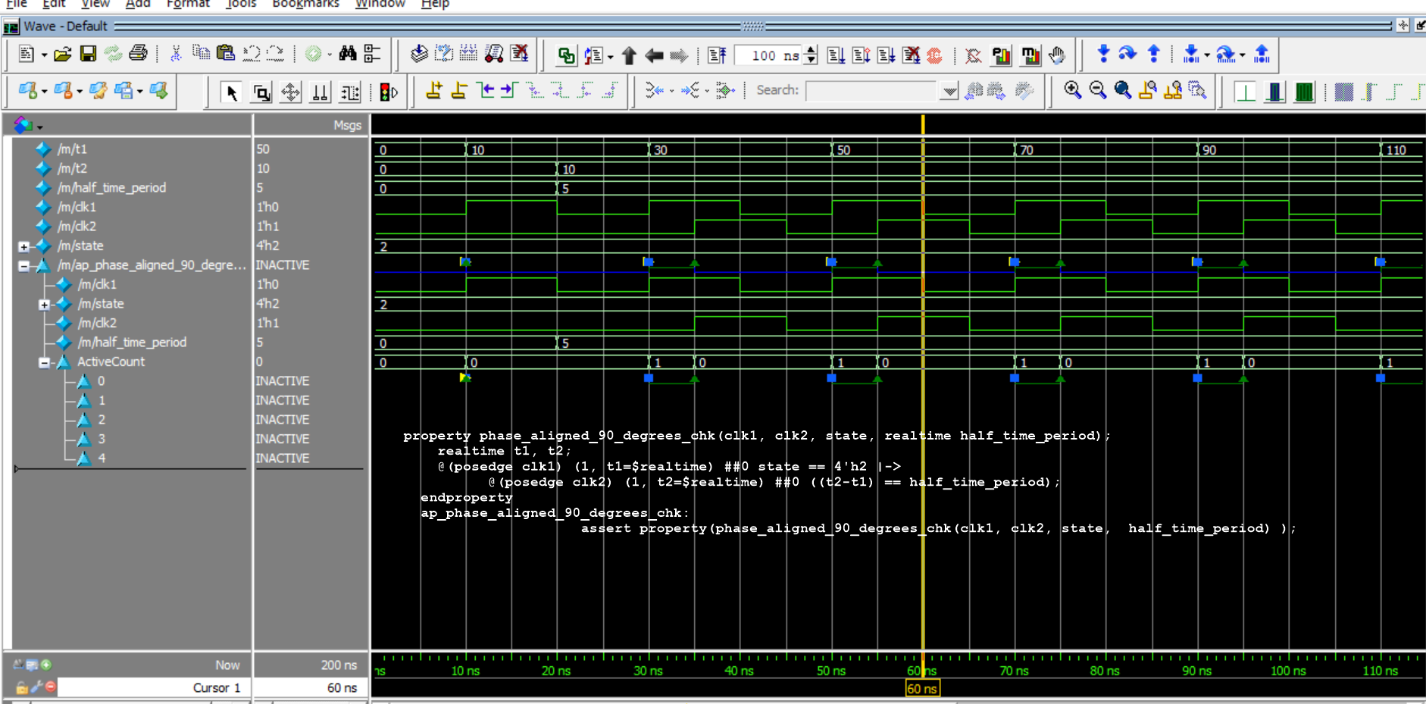This screenshot has width=1426, height=704.
Task: Click the Run simulation icon beside 100 ns
Action: click(x=836, y=55)
